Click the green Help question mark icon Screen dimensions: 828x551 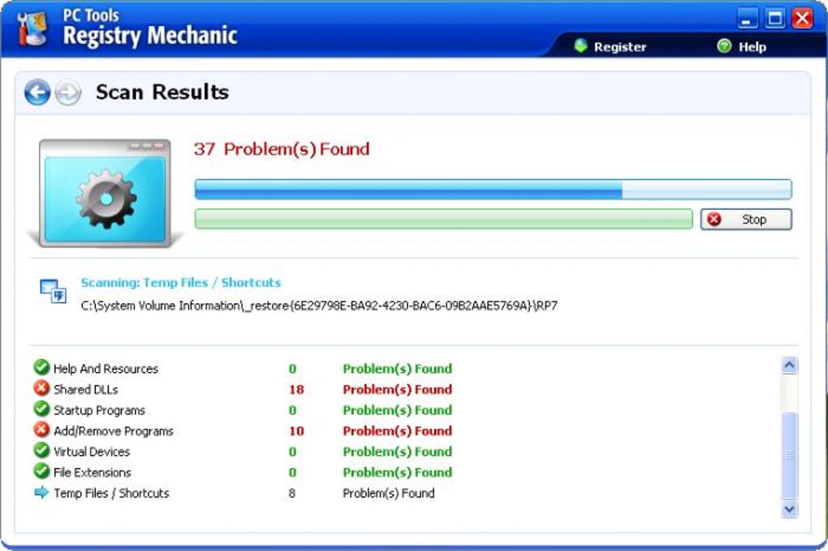coord(724,46)
